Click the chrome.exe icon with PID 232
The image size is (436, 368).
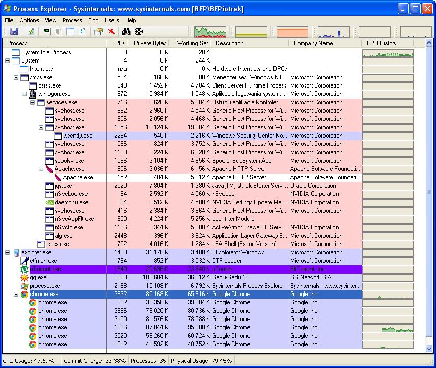click(33, 303)
